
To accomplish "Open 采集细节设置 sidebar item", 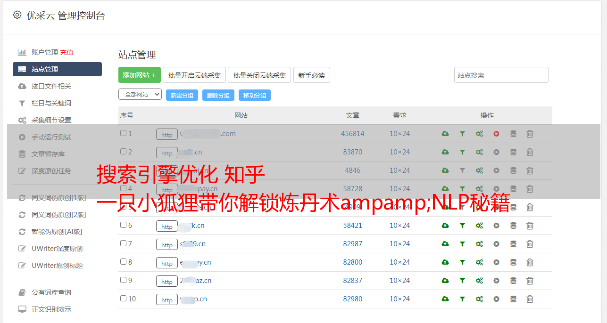I will 51,120.
